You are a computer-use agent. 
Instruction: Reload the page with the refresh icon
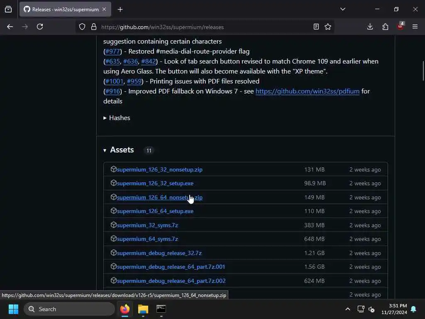(40, 27)
